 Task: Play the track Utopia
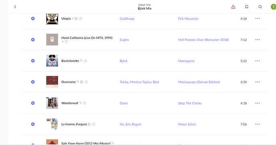[33, 19]
